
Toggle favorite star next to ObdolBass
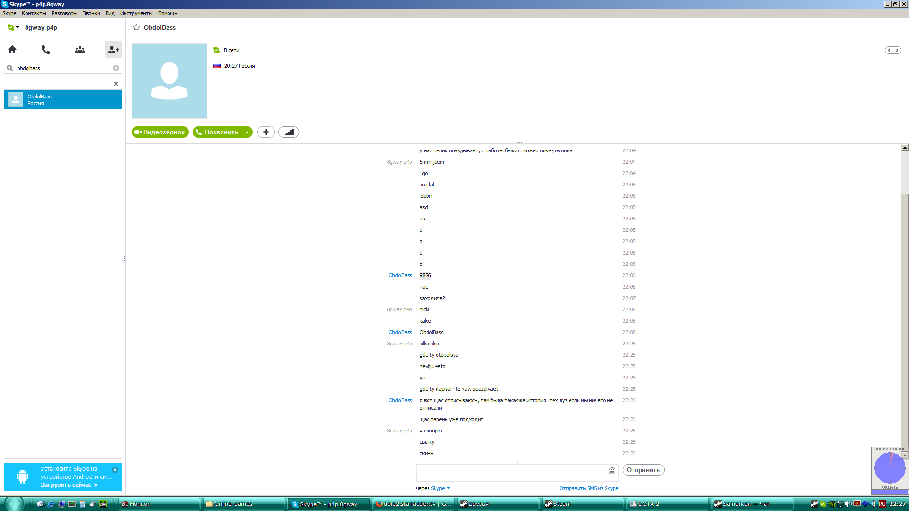[136, 27]
